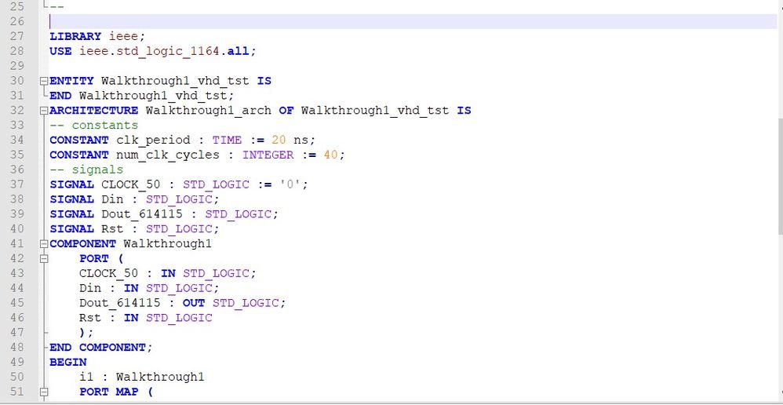This screenshot has width=783, height=405.
Task: Click the ENTITY keyword on line 30
Action: point(71,81)
